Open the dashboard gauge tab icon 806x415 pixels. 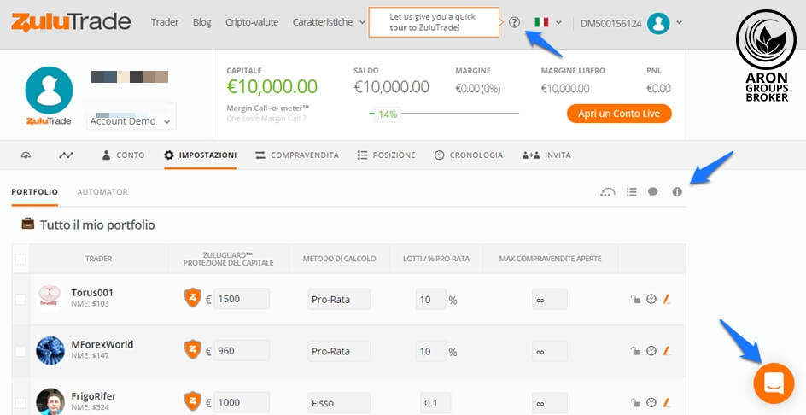pyautogui.click(x=26, y=155)
